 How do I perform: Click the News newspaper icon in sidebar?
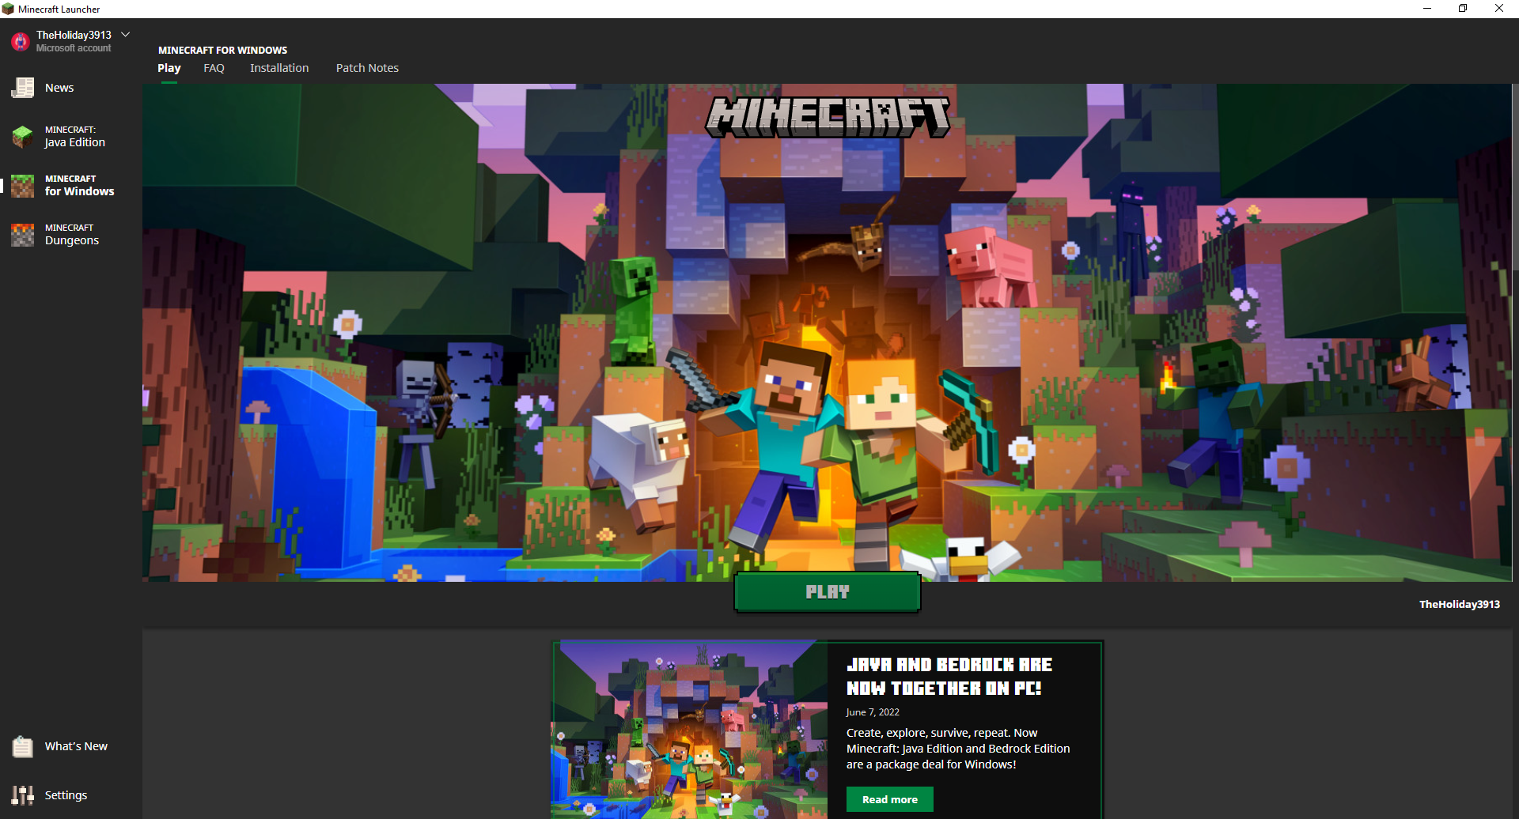tap(23, 88)
